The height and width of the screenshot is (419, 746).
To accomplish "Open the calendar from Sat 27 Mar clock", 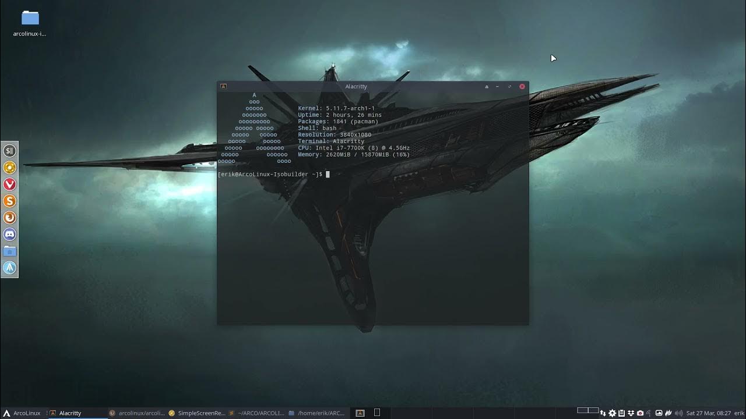I will click(709, 413).
